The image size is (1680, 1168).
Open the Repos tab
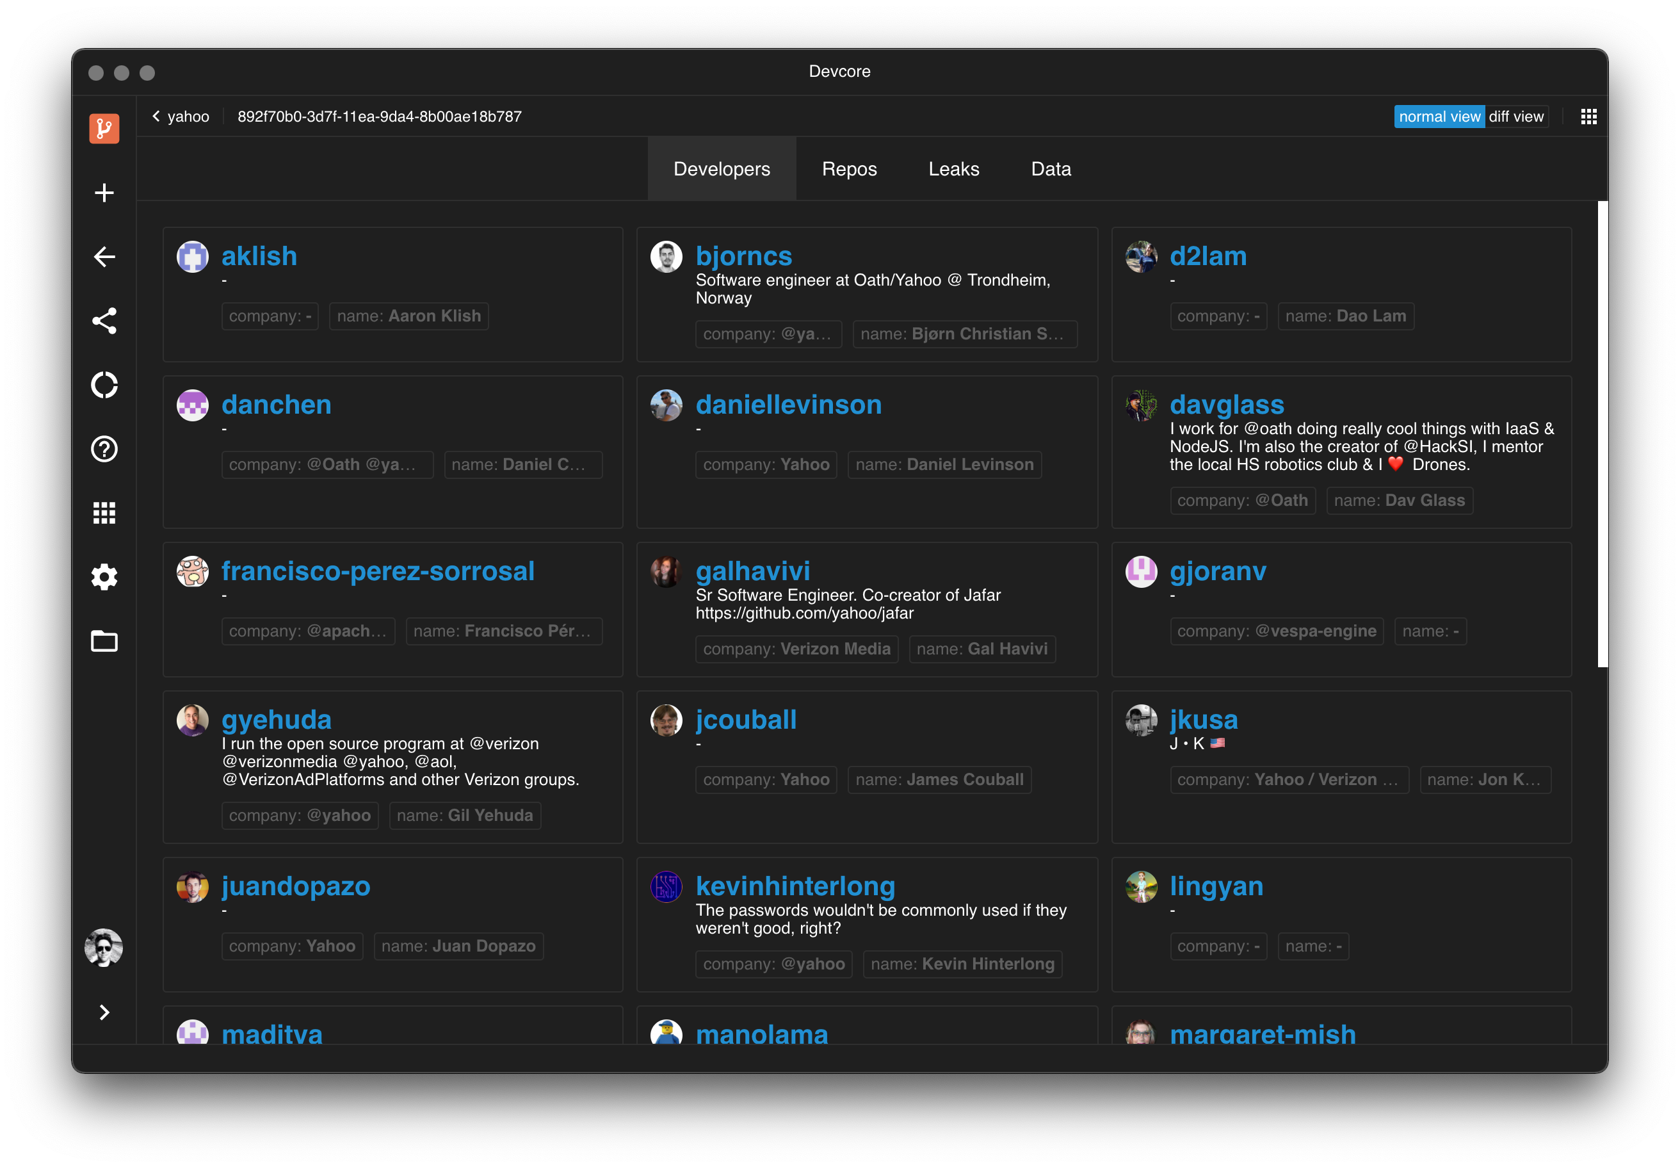pyautogui.click(x=849, y=169)
